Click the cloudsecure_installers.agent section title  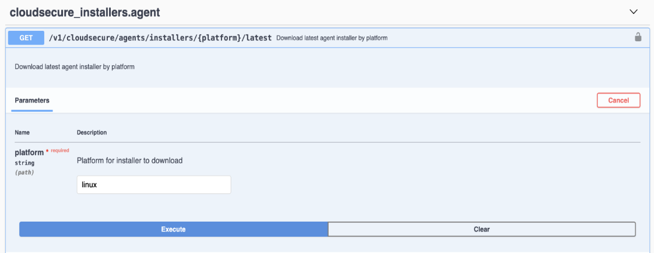85,12
